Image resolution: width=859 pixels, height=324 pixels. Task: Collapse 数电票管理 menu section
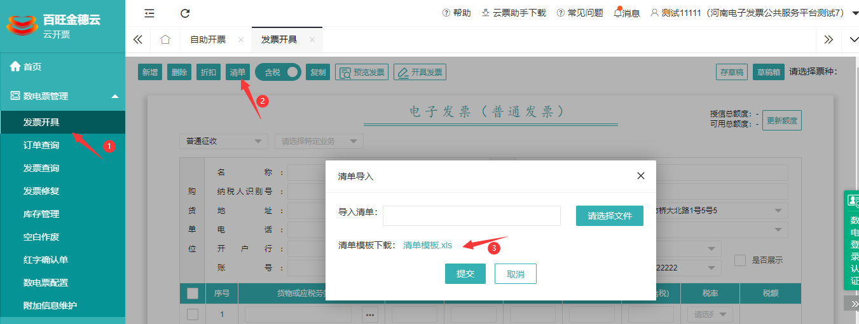(62, 96)
